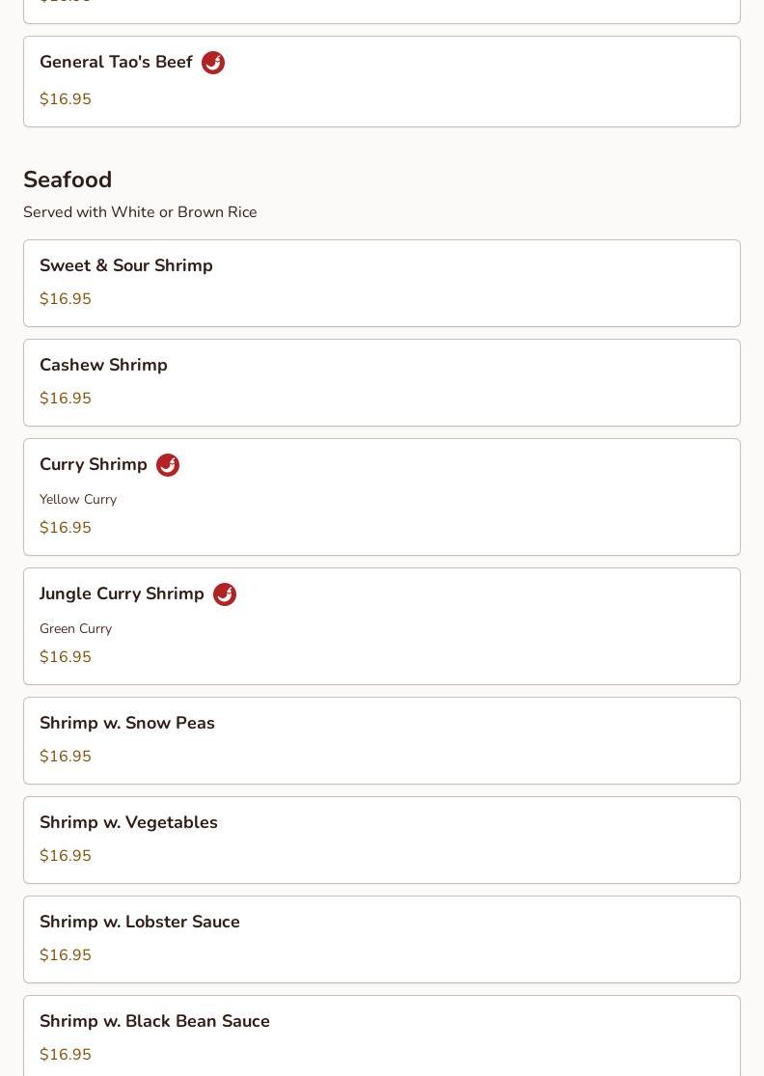The image size is (764, 1076).
Task: Click the price under Cashew Shrimp
Action: [66, 399]
